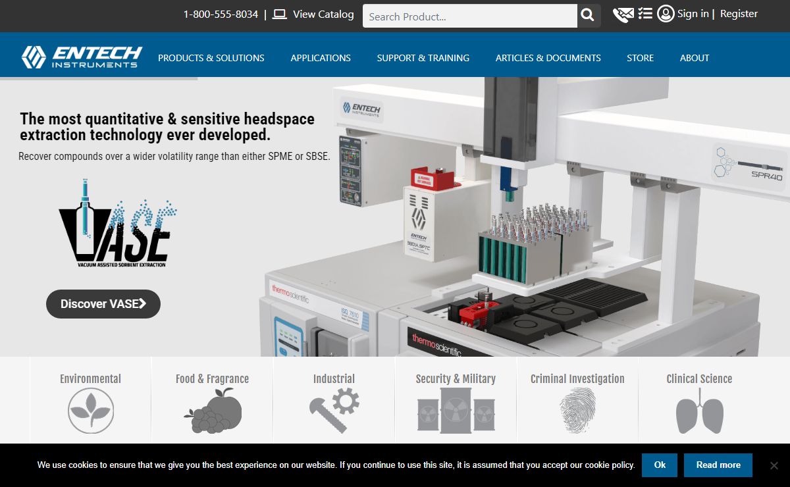The height and width of the screenshot is (487, 790).
Task: Select the Clinical Science lungs icon
Action: point(700,411)
